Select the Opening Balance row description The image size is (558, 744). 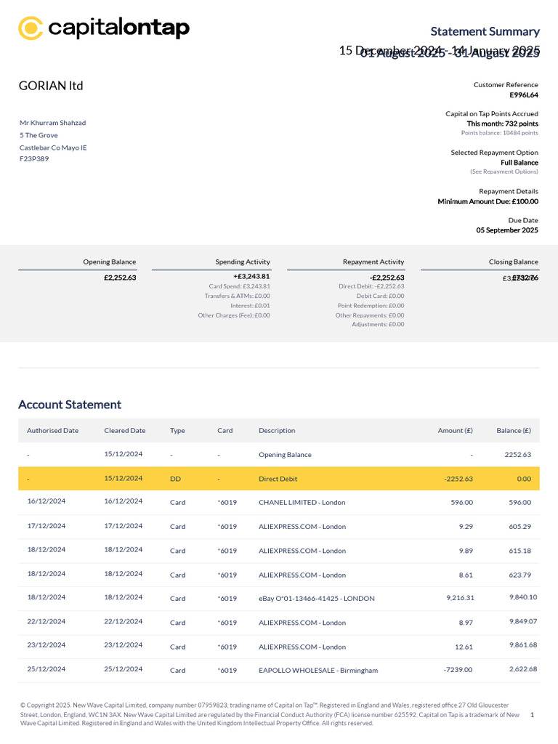click(285, 455)
